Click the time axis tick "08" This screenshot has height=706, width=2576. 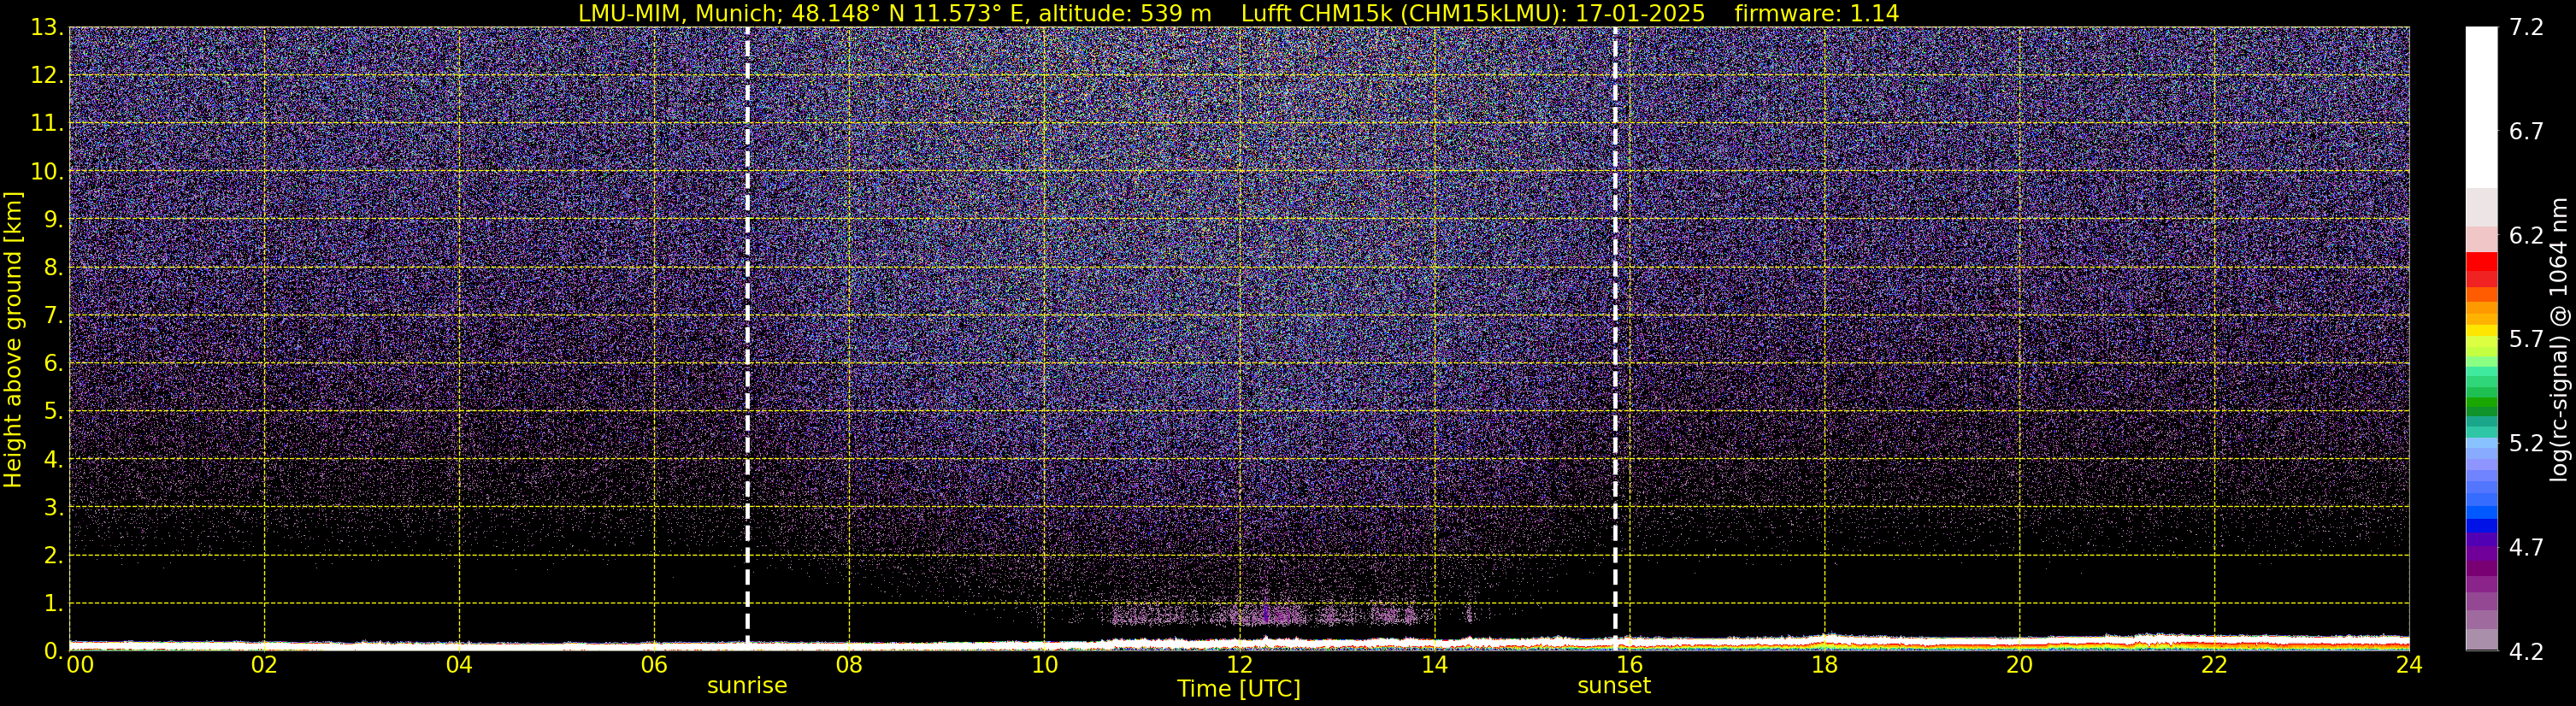pyautogui.click(x=849, y=665)
